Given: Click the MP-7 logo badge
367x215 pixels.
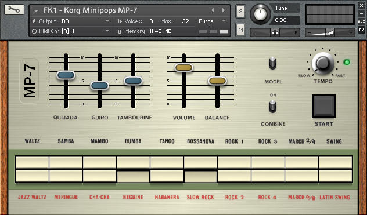Looking at the screenshot, I should pos(30,81).
